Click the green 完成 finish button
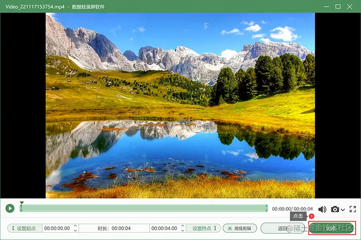The width and height of the screenshot is (361, 240). pyautogui.click(x=331, y=228)
